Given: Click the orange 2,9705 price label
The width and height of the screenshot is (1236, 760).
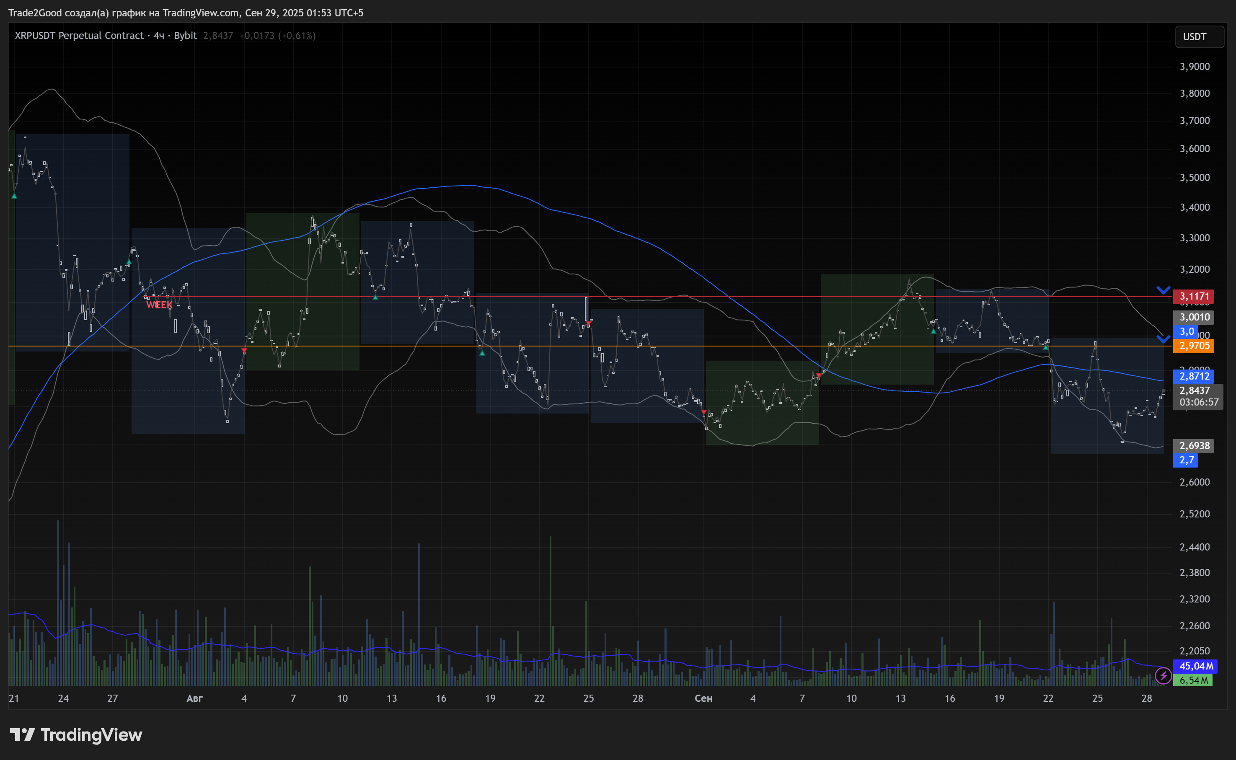Looking at the screenshot, I should [x=1194, y=346].
